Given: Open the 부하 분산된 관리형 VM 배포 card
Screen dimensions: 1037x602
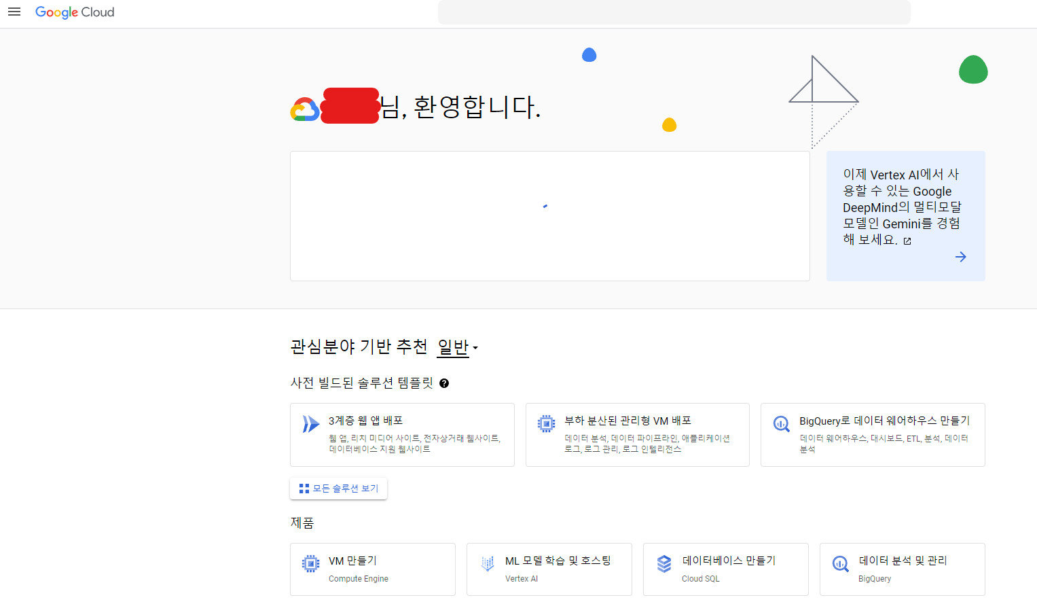Looking at the screenshot, I should 637,435.
